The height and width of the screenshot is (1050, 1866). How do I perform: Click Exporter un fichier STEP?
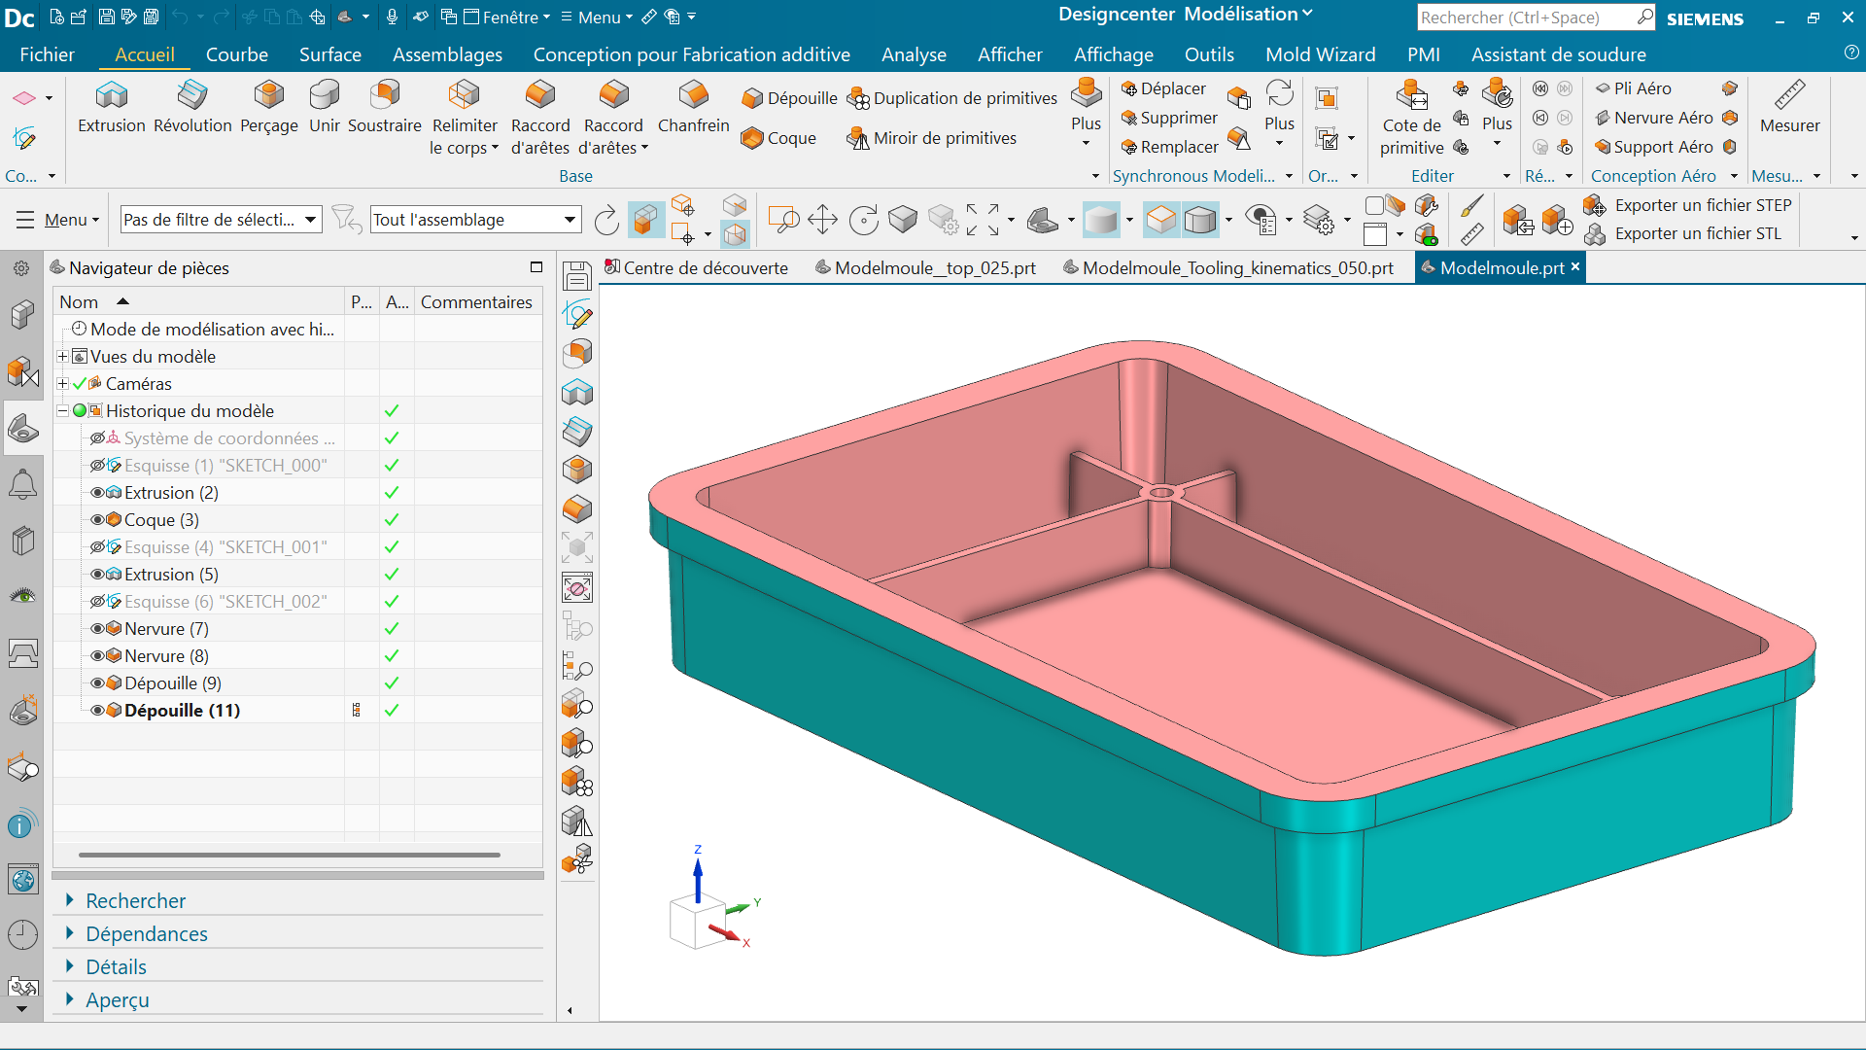coord(1688,205)
